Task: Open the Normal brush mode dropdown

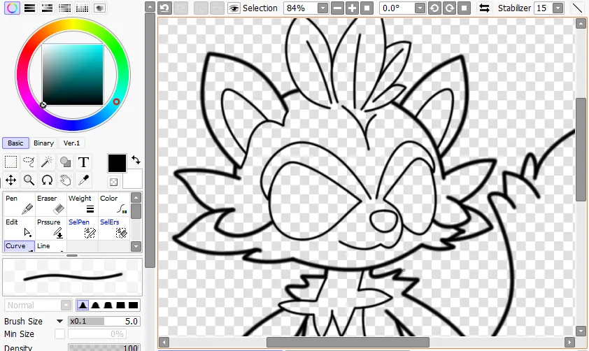Action: tap(38, 305)
